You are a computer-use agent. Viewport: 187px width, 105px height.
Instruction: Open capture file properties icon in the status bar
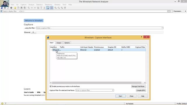(6, 104)
